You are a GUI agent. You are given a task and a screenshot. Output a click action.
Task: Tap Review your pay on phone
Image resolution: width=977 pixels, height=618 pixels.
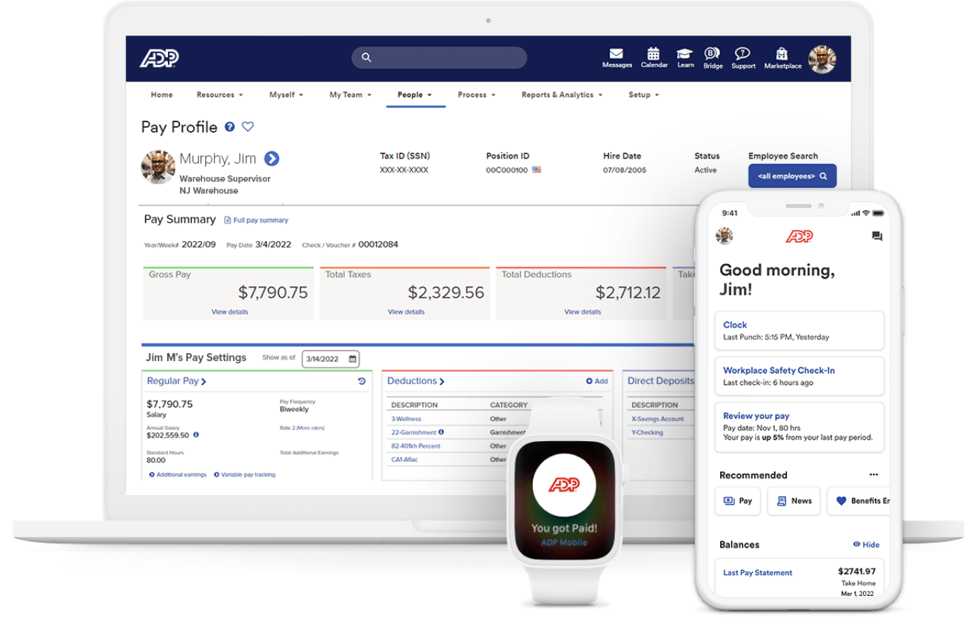[799, 427]
